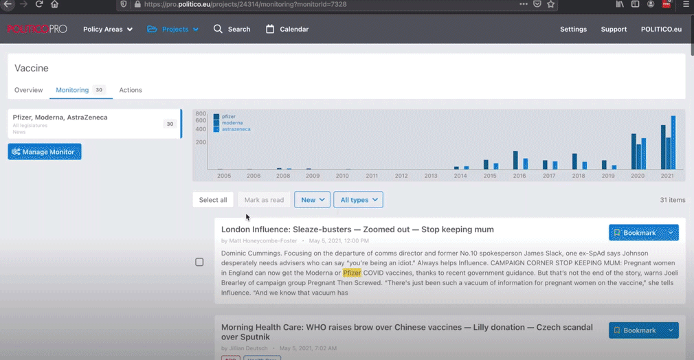Click the Projects folder icon
Screen dimensions: 694x360
tap(152, 30)
